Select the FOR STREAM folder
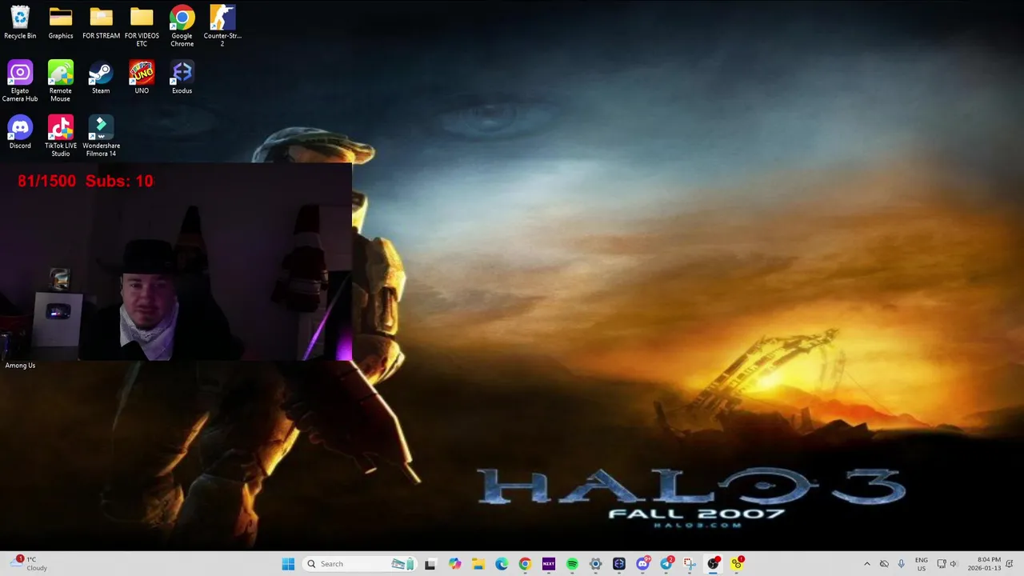 (101, 22)
